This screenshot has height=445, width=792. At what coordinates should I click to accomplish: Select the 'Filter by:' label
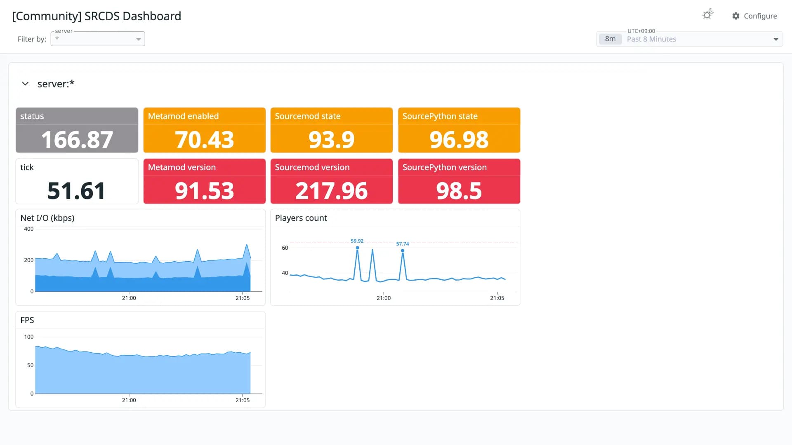click(32, 39)
